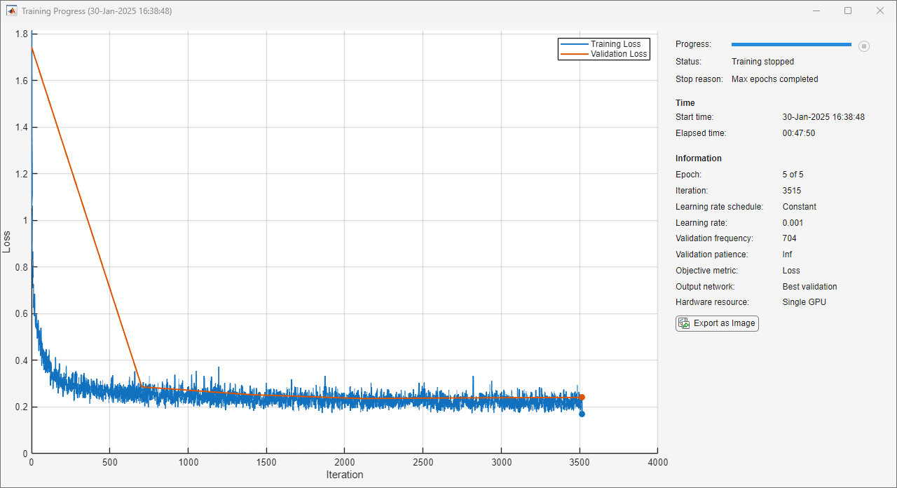This screenshot has width=897, height=488.
Task: Click the Iteration x-axis label
Action: point(345,475)
